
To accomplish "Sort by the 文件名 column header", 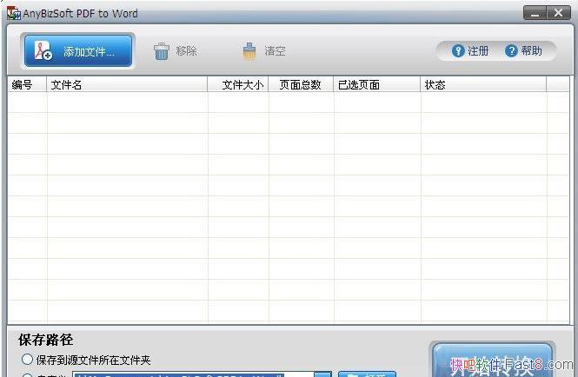I will pos(127,85).
